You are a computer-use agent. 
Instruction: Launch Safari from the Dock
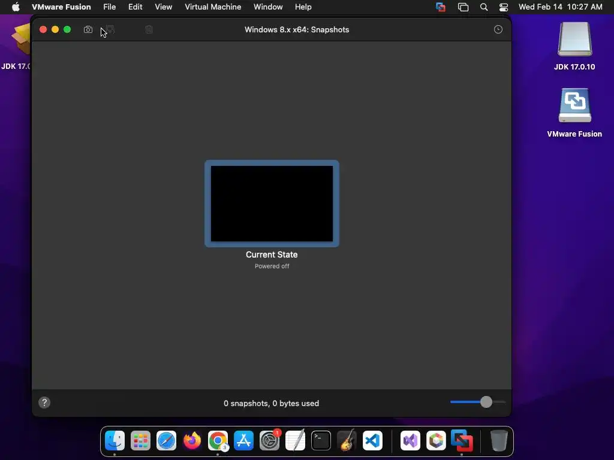tap(167, 441)
